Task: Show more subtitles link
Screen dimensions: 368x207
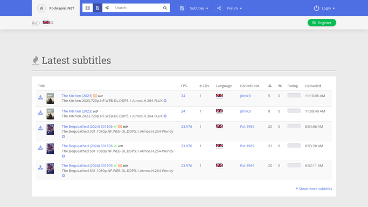Action: 314,189
